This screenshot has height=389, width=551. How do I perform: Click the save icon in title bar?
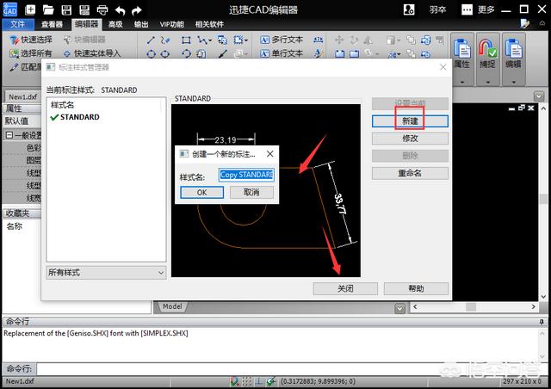[66, 9]
